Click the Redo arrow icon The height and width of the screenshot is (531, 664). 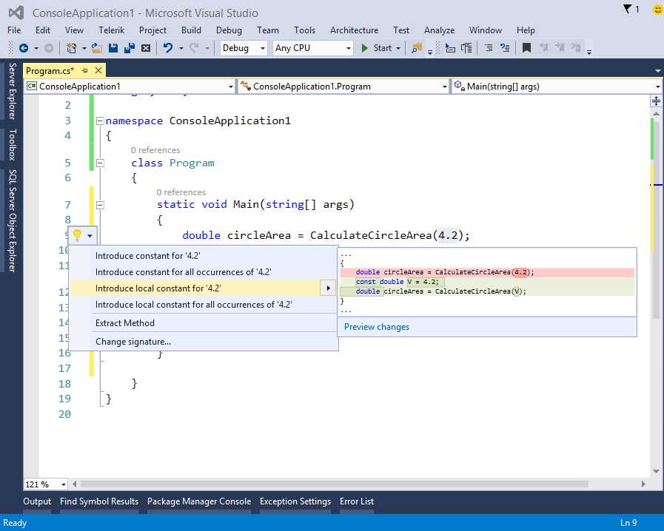194,48
